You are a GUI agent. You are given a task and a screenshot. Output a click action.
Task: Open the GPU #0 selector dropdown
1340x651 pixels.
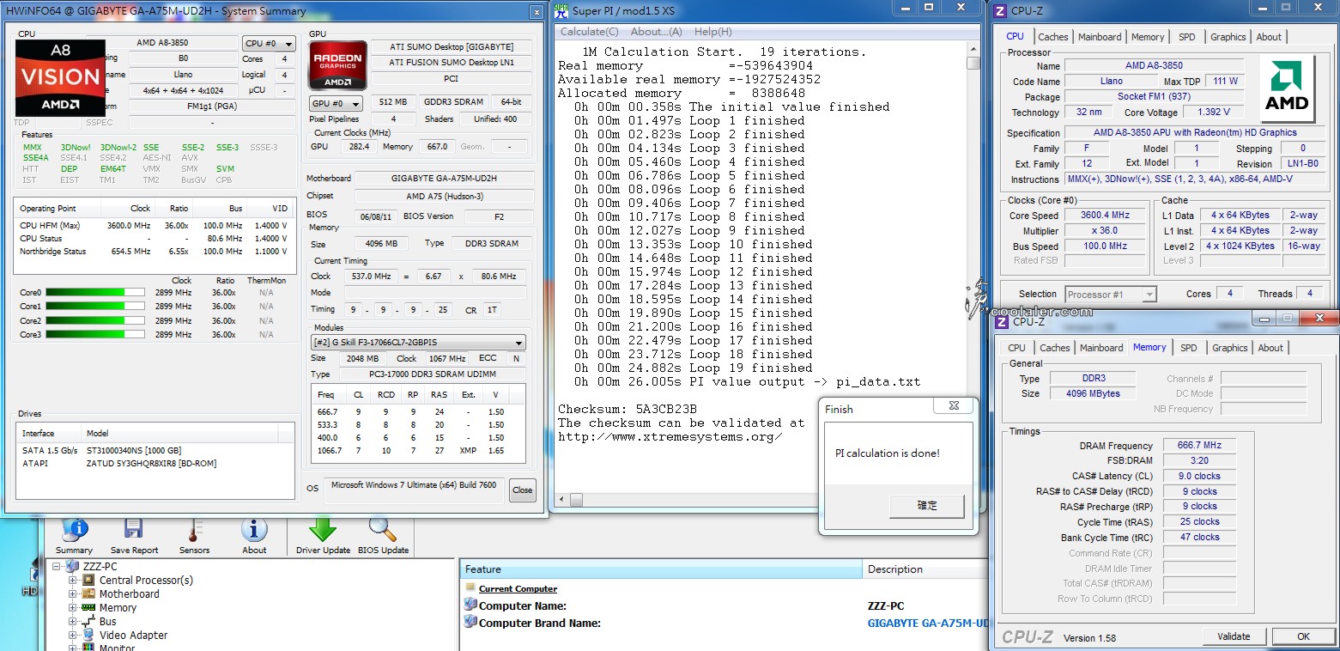coord(336,103)
